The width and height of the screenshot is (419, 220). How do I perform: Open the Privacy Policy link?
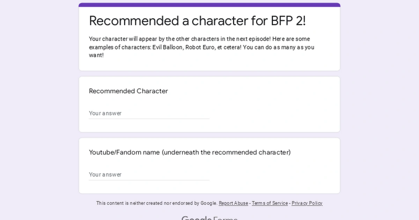307,203
